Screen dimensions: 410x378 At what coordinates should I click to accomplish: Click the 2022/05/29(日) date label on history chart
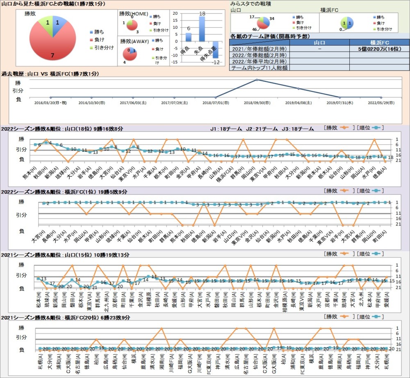pos(381,103)
